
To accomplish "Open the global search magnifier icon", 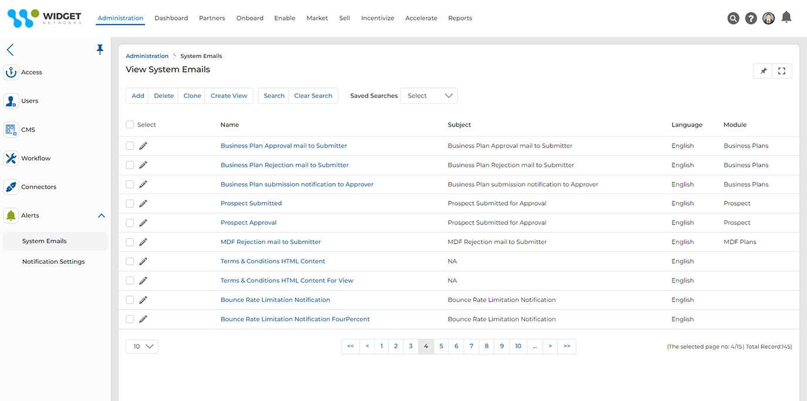I will (733, 18).
